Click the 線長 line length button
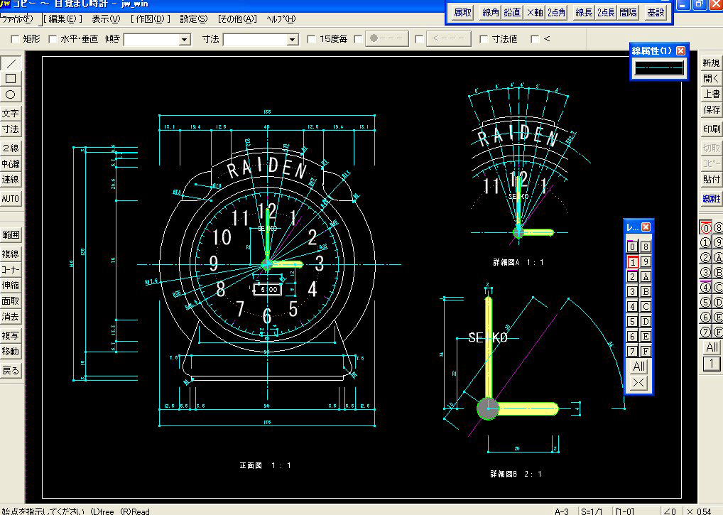723x515 pixels. pos(584,13)
